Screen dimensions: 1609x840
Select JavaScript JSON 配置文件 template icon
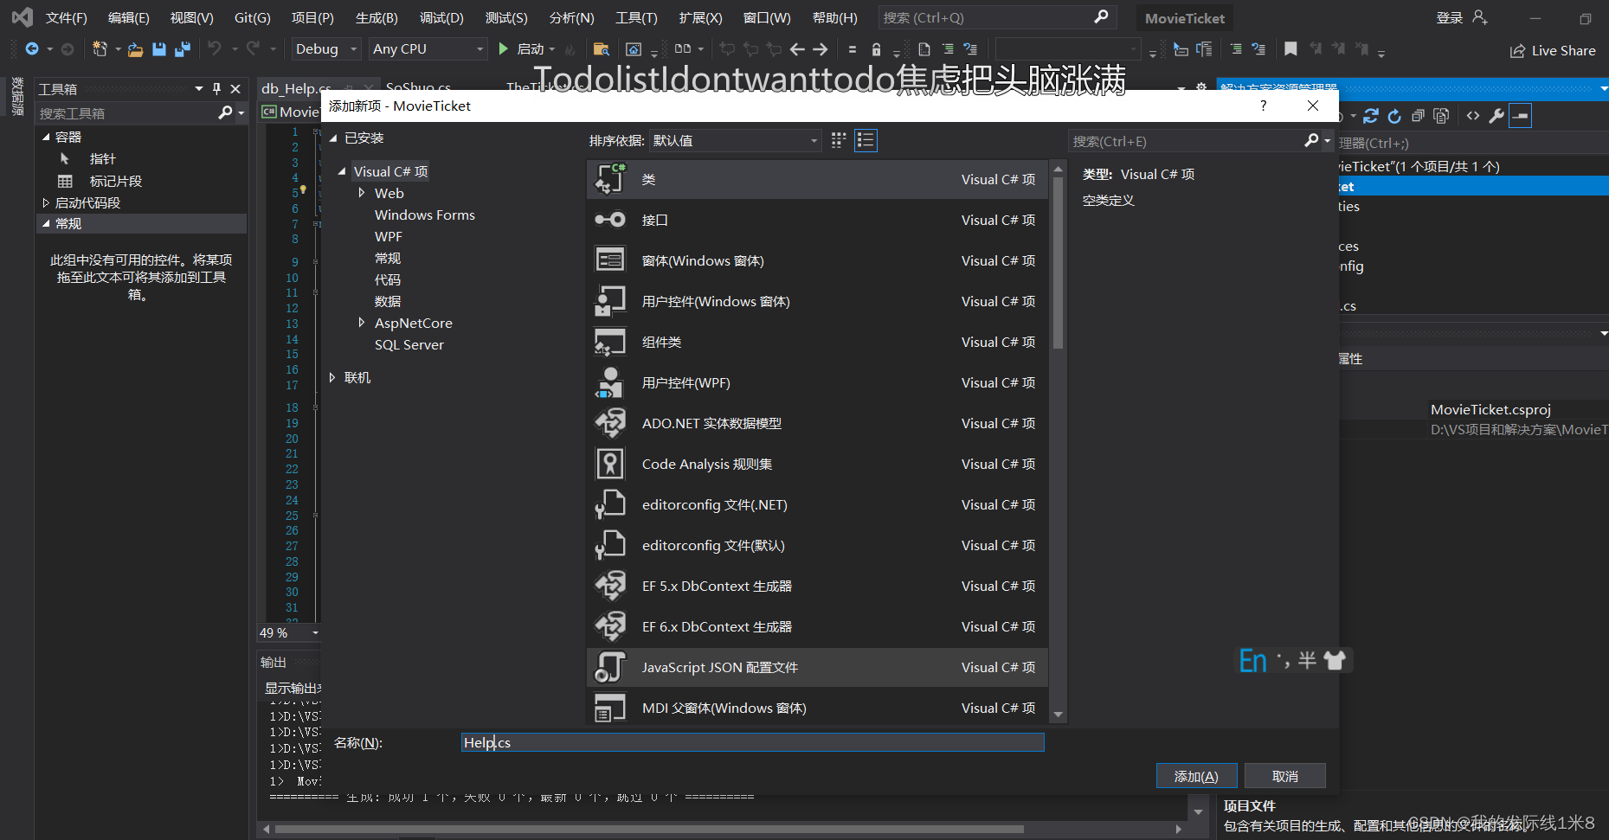tap(610, 667)
